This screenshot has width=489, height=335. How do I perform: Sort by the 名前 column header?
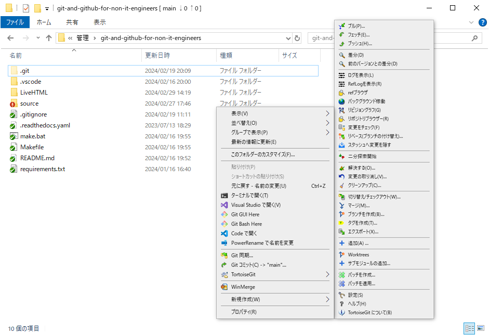point(74,56)
